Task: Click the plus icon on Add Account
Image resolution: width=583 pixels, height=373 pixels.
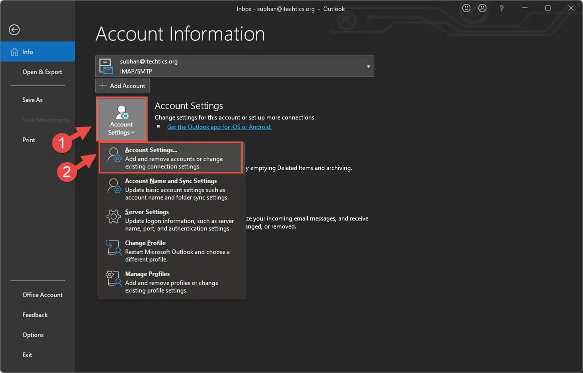Action: click(x=103, y=86)
